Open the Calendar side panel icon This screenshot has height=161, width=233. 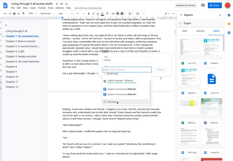[229, 15]
